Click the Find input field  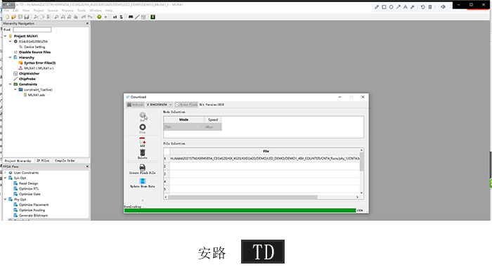point(32,30)
